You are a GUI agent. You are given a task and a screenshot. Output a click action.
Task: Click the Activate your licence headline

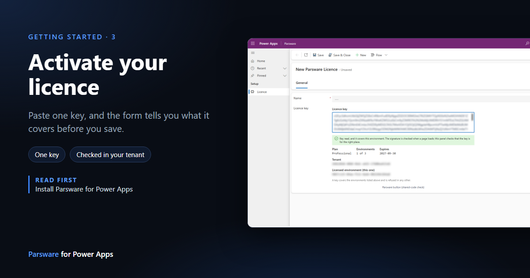click(x=98, y=75)
